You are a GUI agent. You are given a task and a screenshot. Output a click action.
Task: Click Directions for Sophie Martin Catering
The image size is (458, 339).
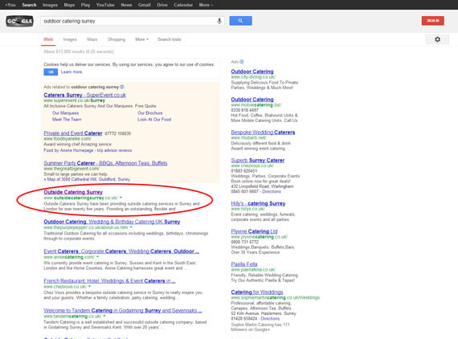point(270,319)
